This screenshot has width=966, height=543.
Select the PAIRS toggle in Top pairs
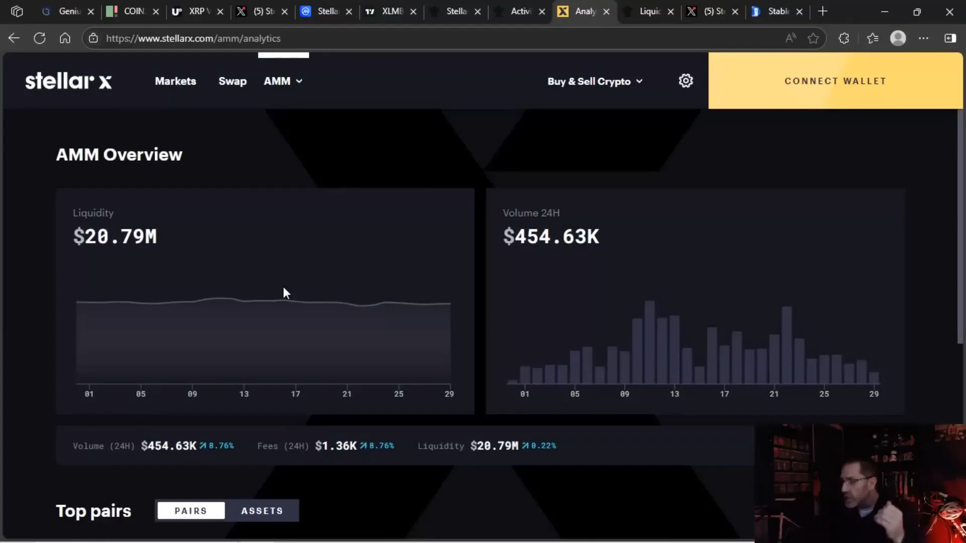(191, 511)
